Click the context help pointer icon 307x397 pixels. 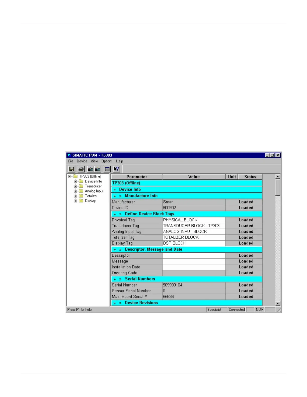117,169
